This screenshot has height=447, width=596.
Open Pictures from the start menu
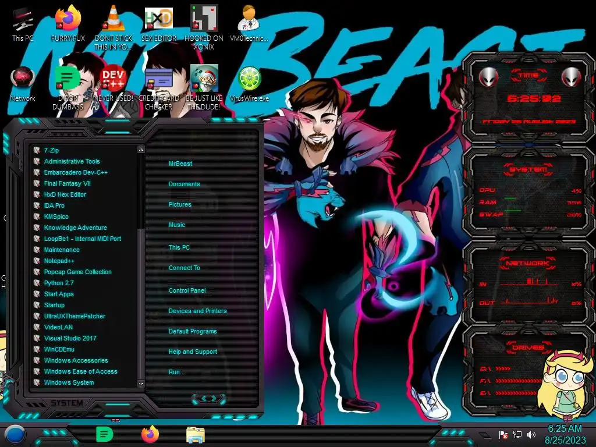(x=180, y=204)
